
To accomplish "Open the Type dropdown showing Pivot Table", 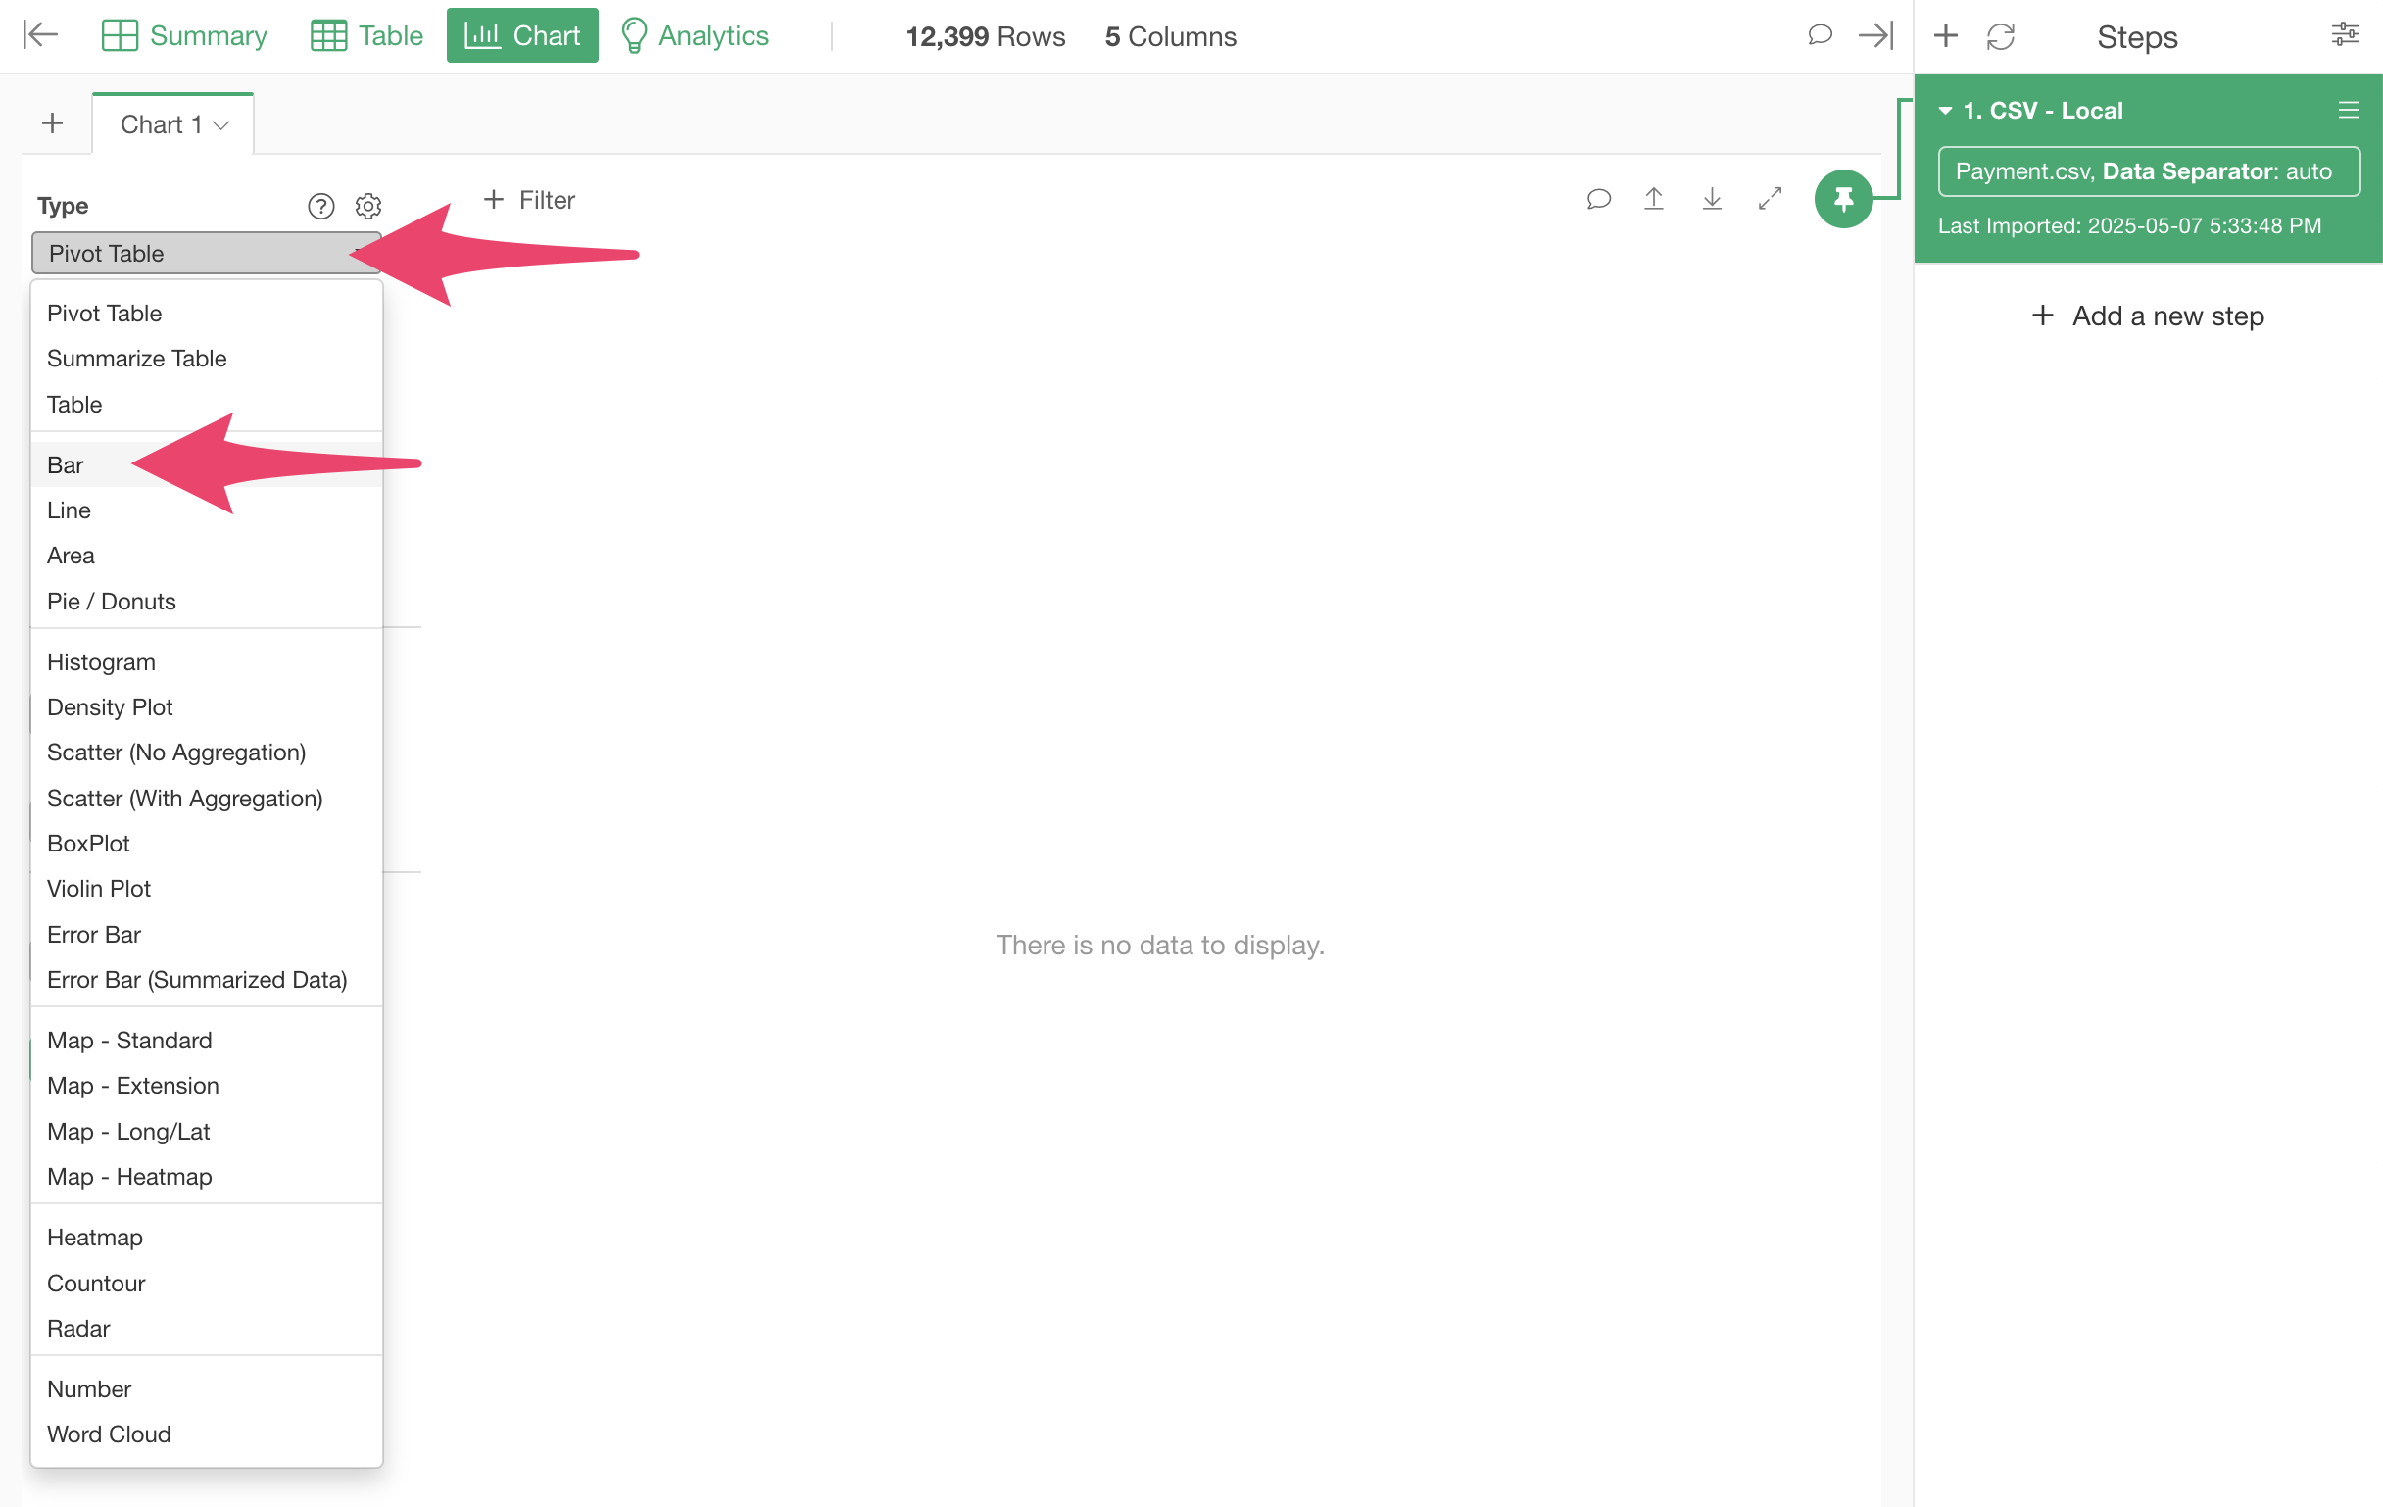I will click(x=206, y=254).
